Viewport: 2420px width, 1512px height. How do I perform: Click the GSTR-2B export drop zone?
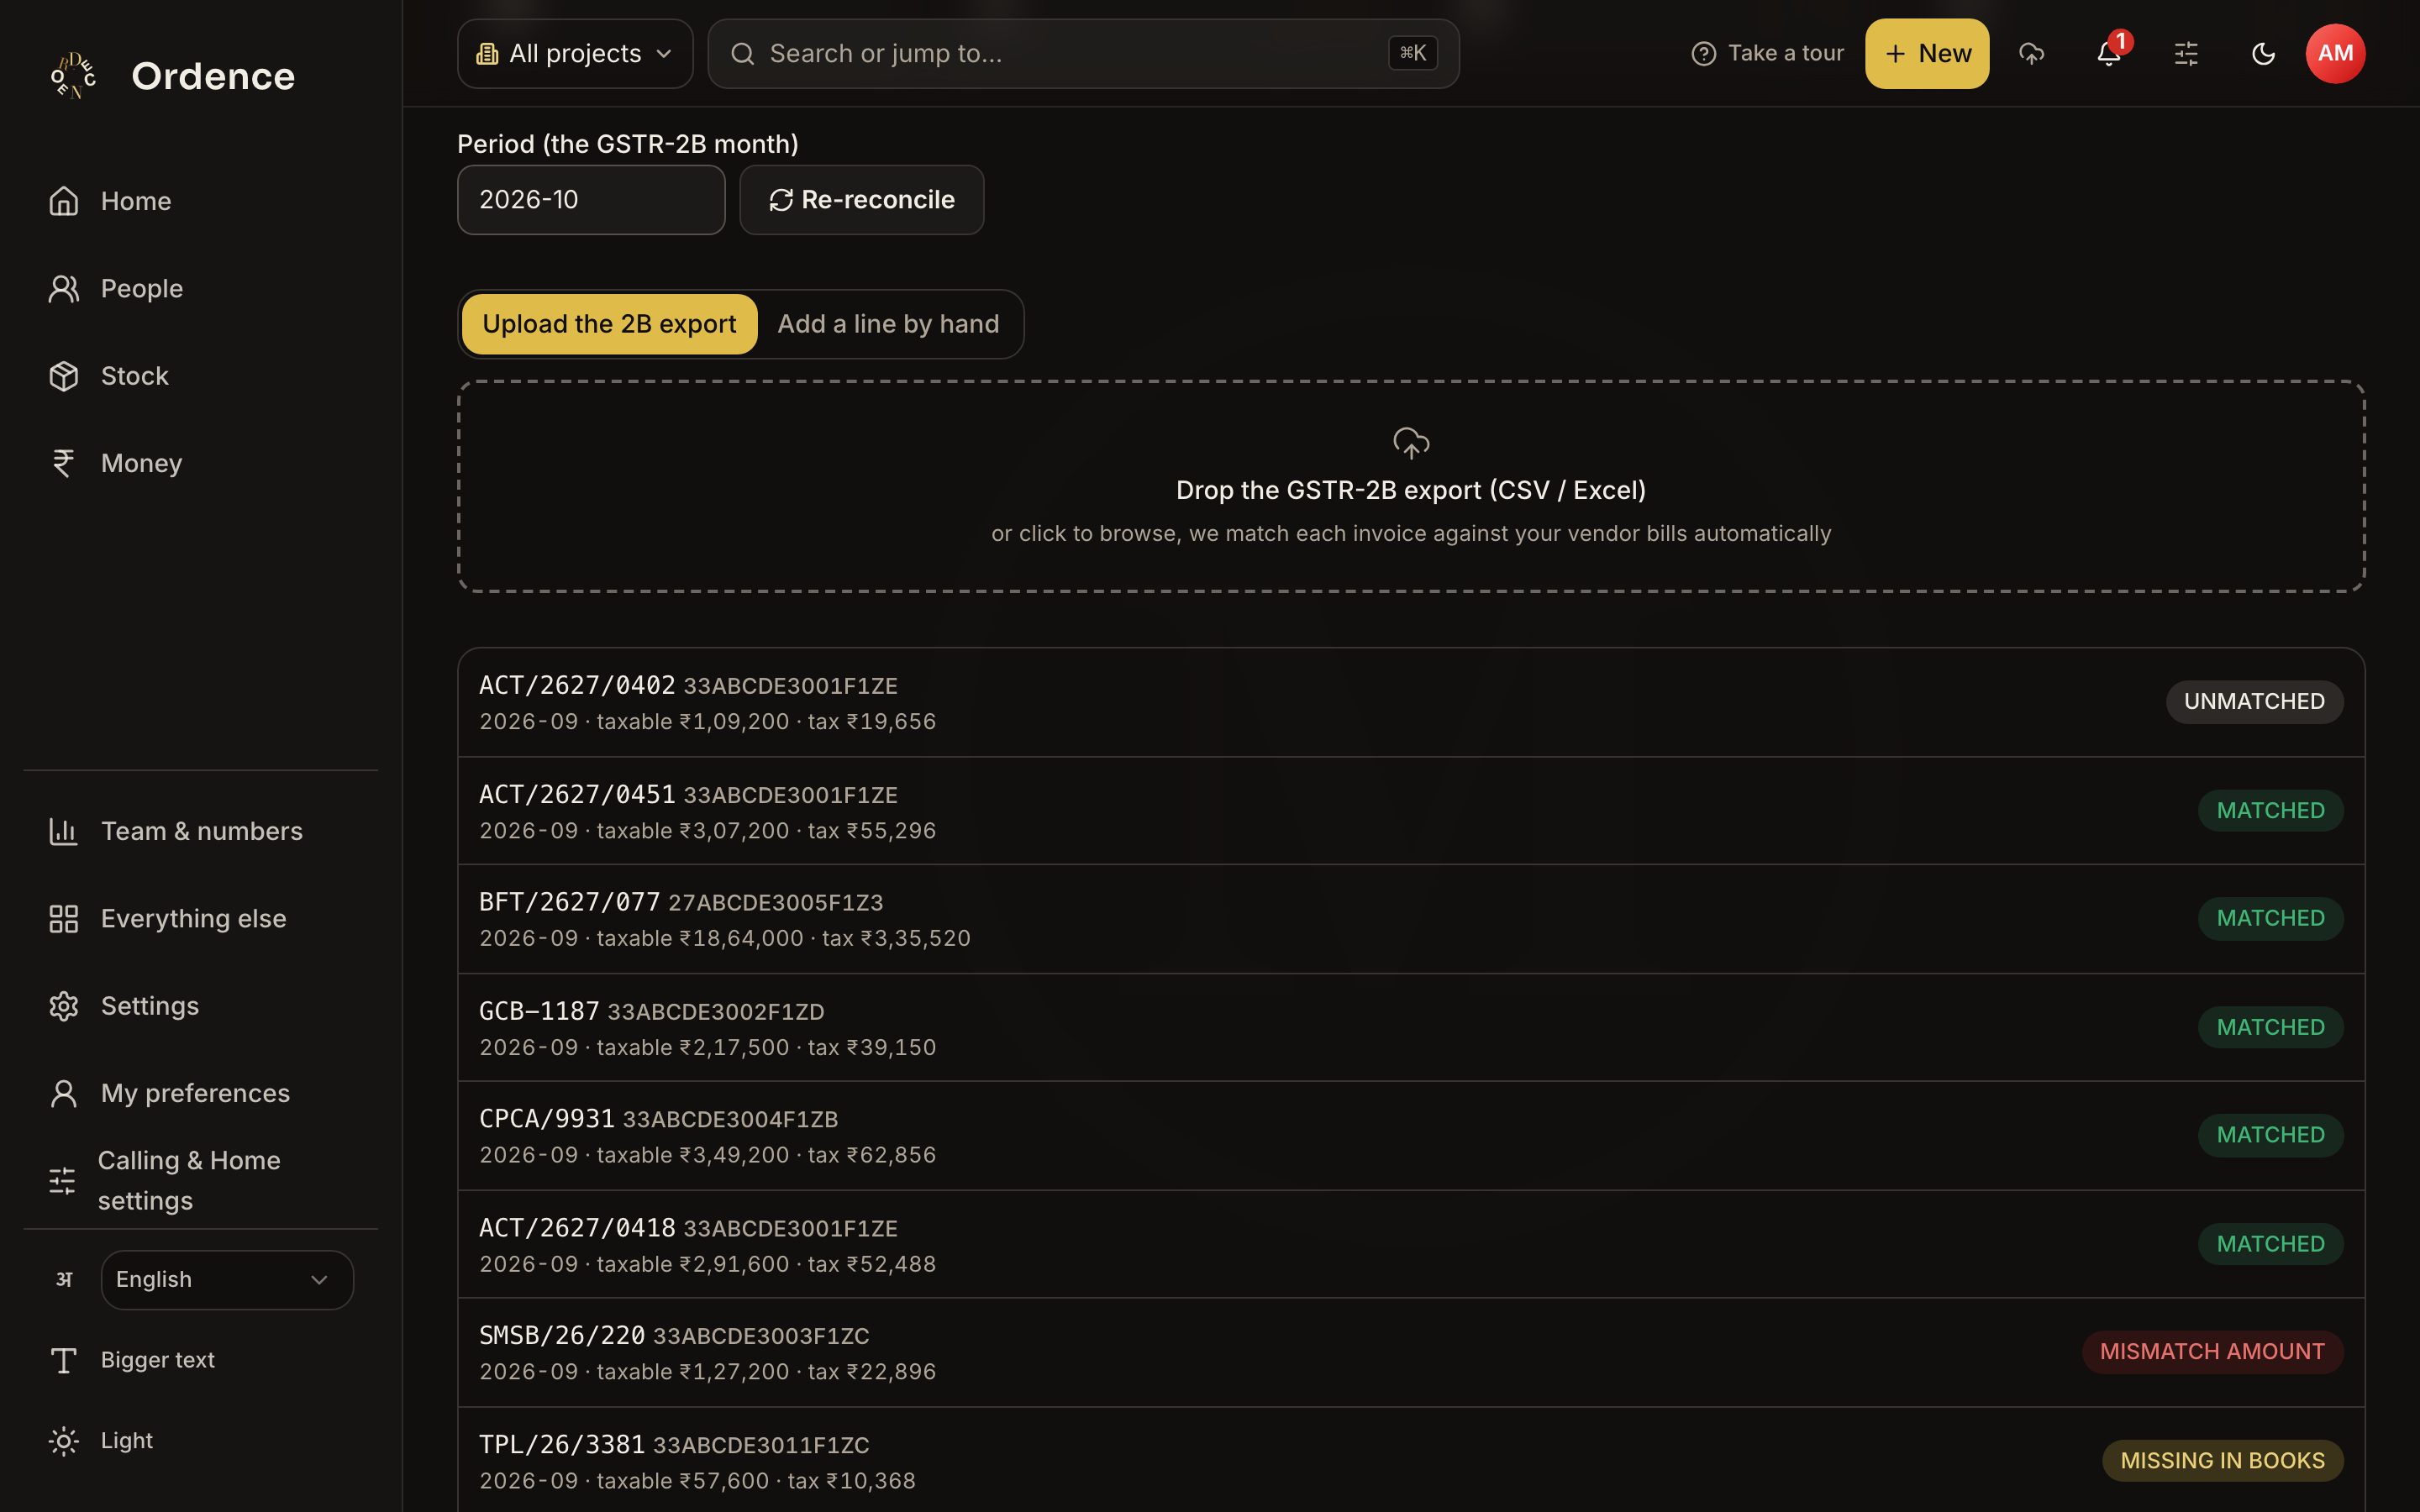(x=1411, y=486)
